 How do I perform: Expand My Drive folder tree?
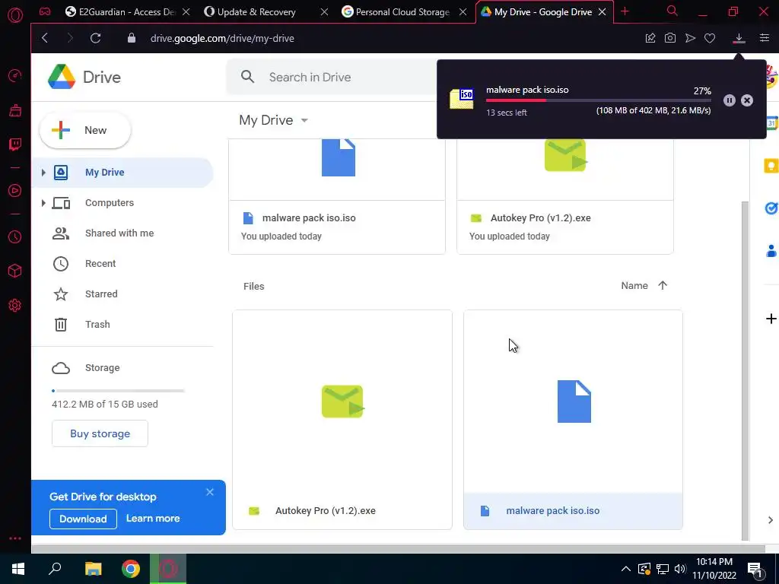[x=43, y=173]
